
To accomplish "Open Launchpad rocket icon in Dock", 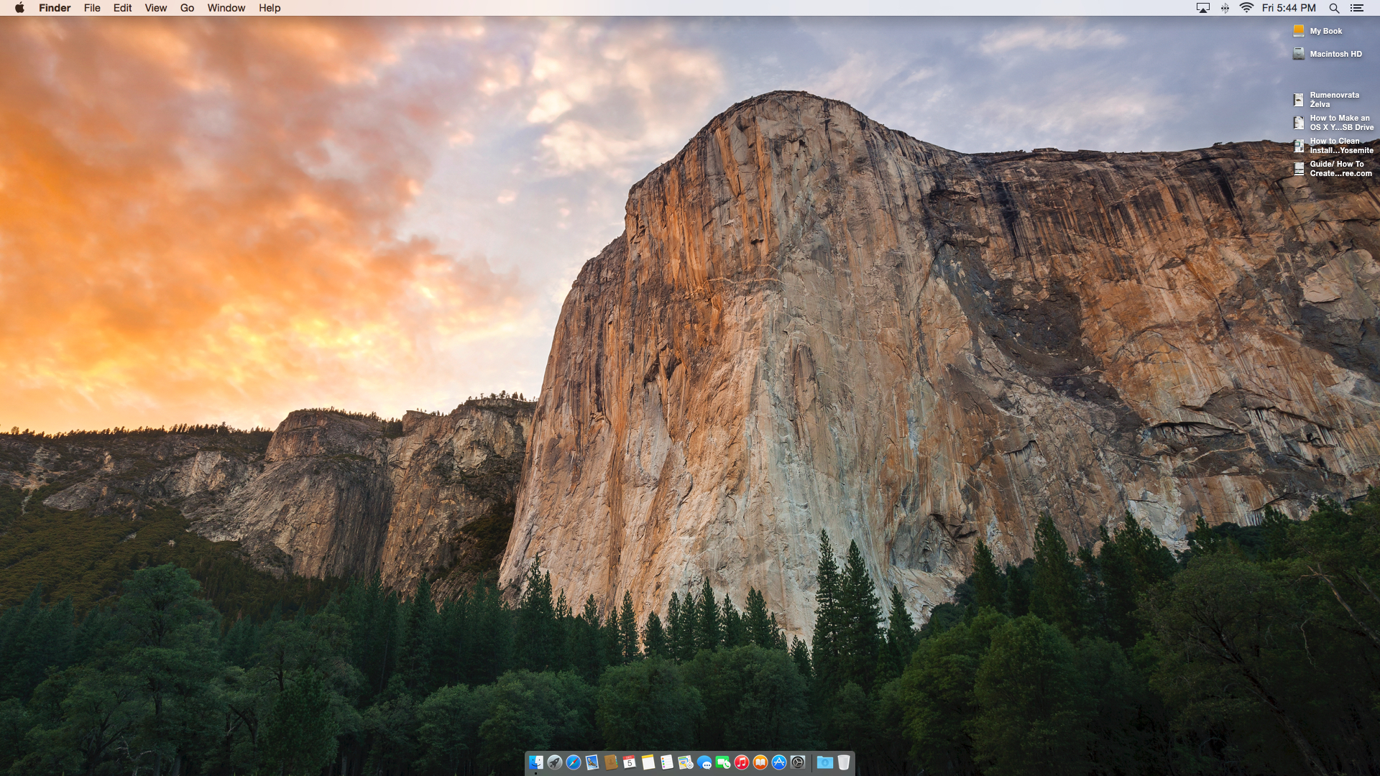I will 555,762.
